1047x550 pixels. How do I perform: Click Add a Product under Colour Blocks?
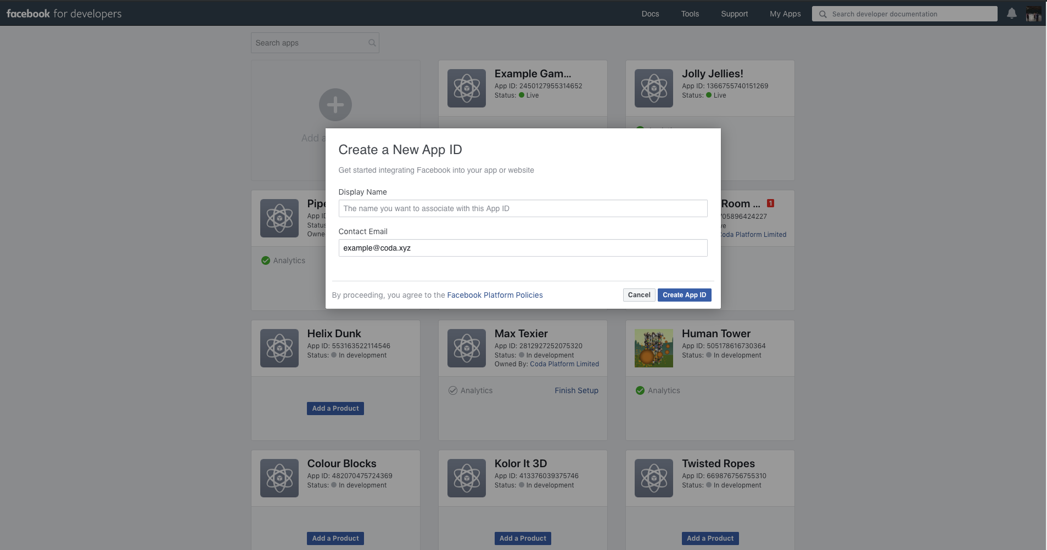[x=335, y=538]
